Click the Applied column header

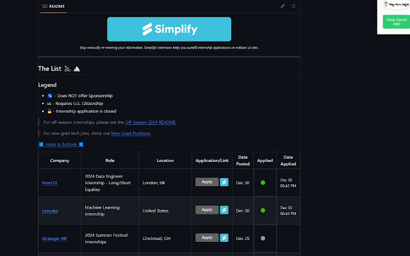tap(265, 161)
